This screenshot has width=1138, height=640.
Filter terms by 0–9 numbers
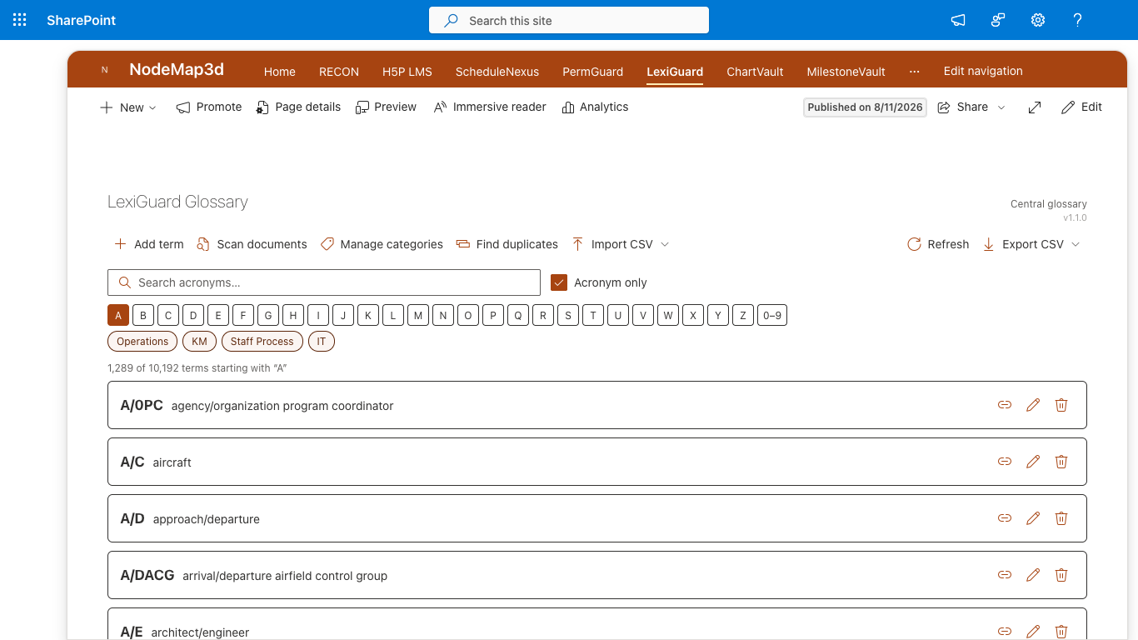772,315
